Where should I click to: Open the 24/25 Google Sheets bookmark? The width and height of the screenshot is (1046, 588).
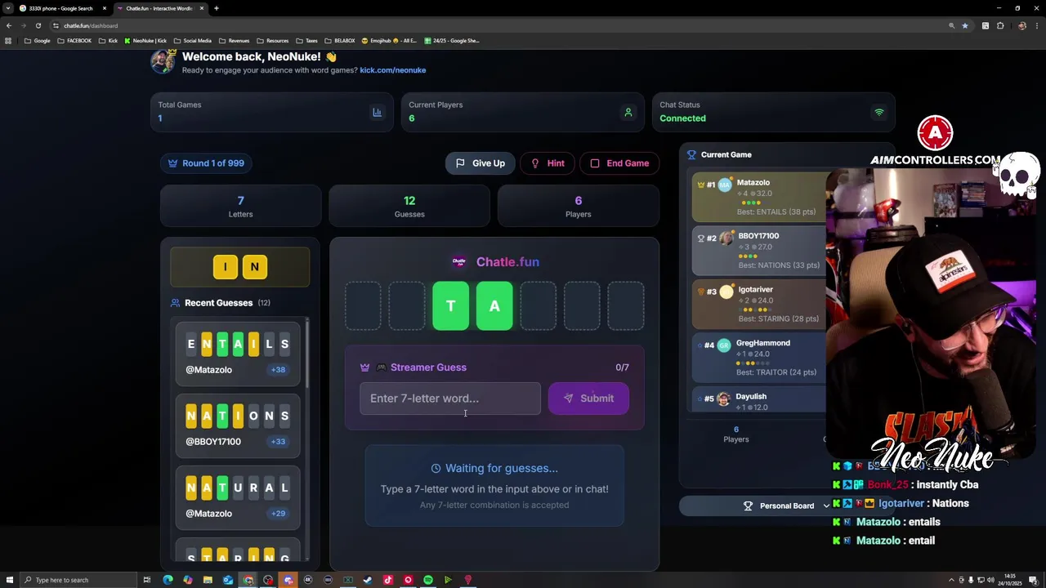click(451, 41)
